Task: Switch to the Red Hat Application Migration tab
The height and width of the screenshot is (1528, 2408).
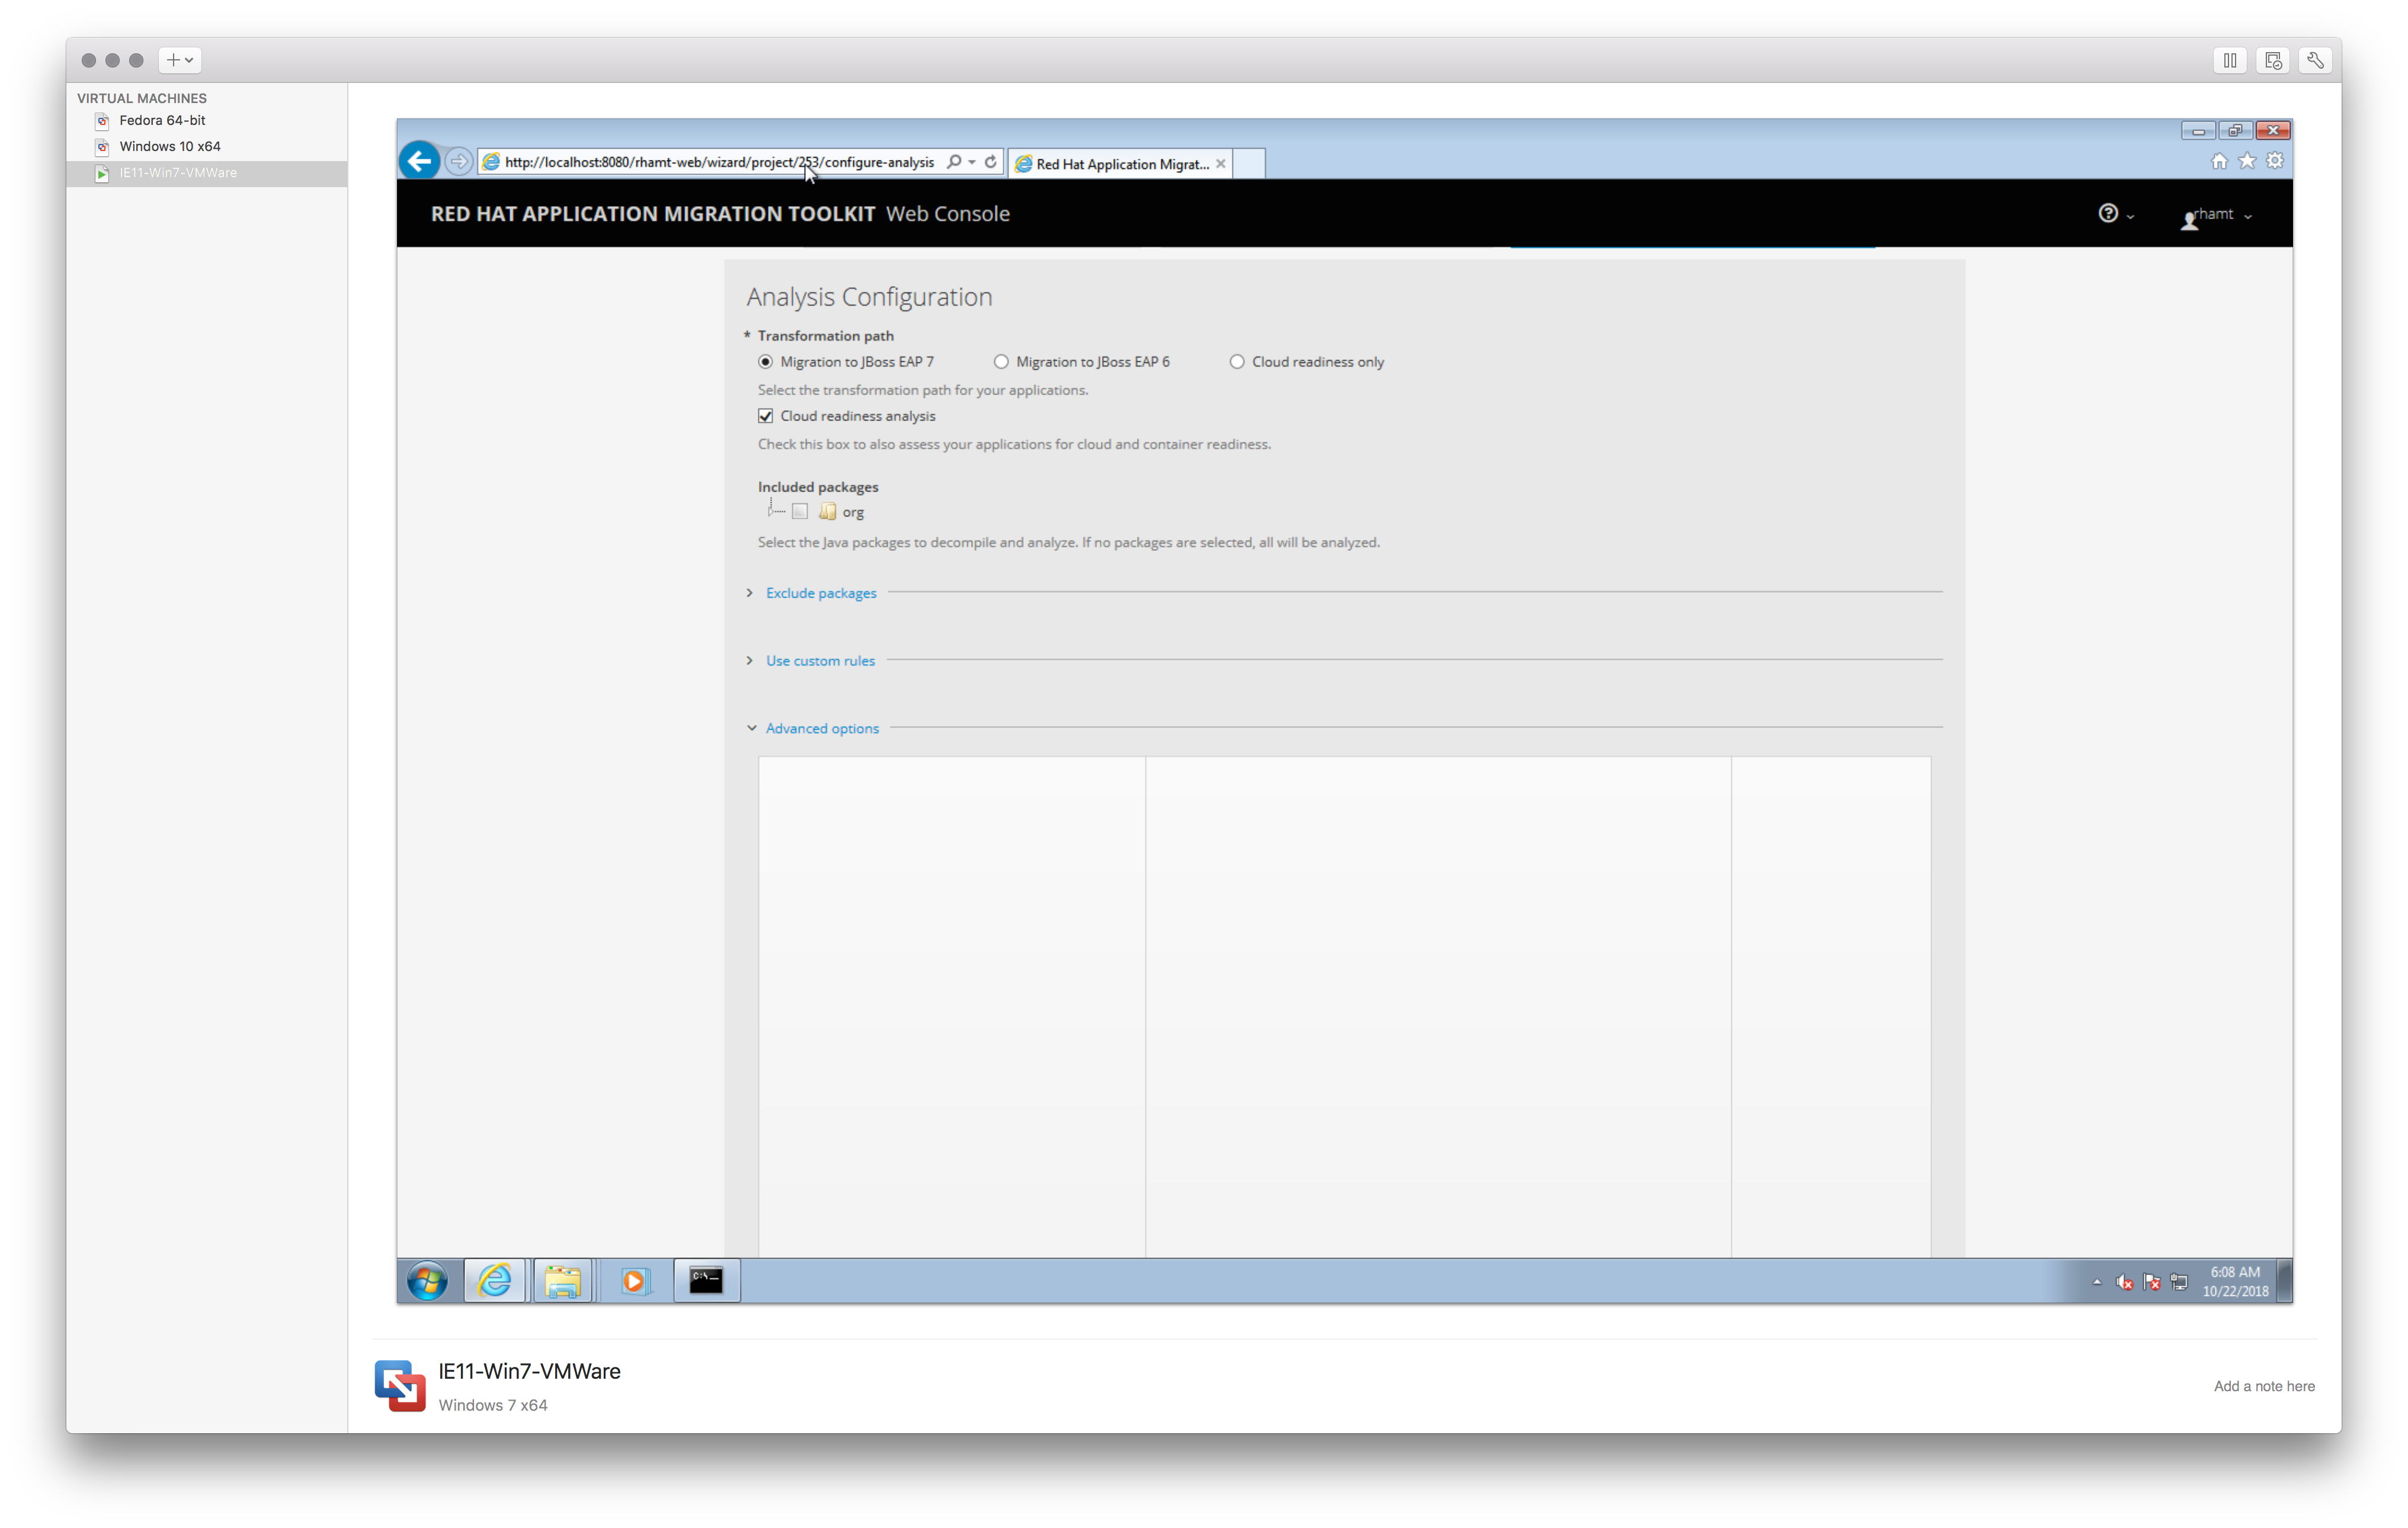Action: pos(1120,164)
